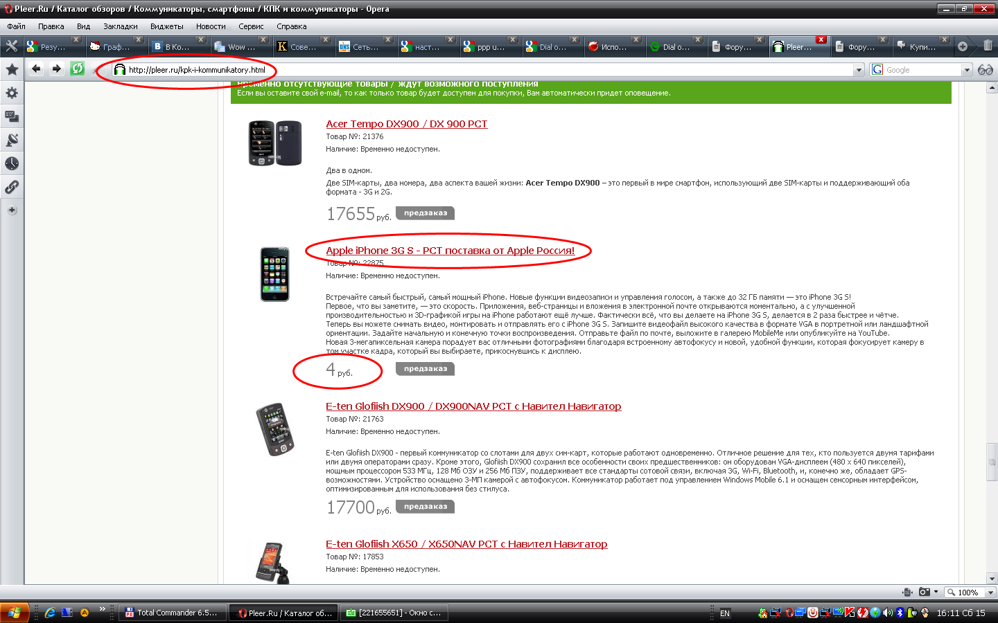
Task: Open the Закладки menu
Action: click(x=121, y=26)
